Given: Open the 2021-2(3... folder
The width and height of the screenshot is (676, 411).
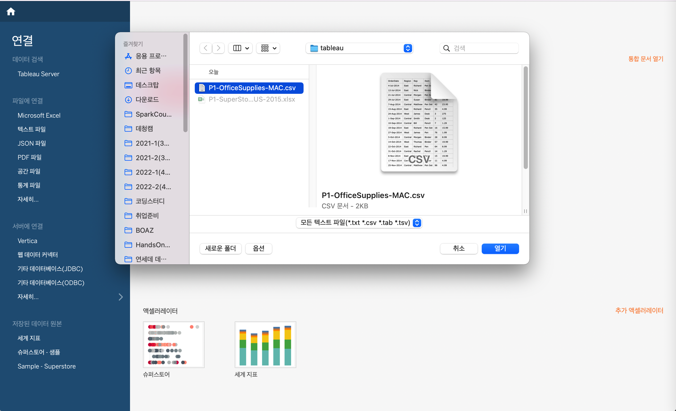Looking at the screenshot, I should point(147,158).
